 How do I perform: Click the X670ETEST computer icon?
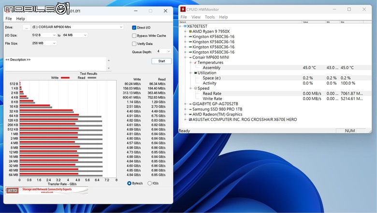click(x=185, y=26)
